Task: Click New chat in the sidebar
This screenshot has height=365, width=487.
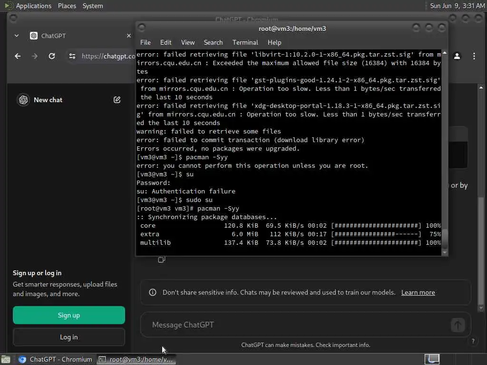Action: click(48, 100)
